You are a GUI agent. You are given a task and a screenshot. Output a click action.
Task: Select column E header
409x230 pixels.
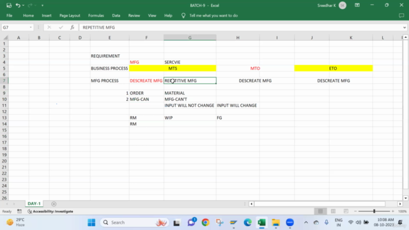109,38
